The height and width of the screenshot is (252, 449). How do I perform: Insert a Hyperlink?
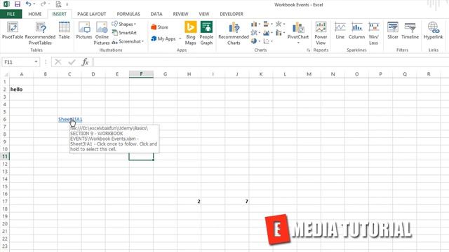pos(434,30)
